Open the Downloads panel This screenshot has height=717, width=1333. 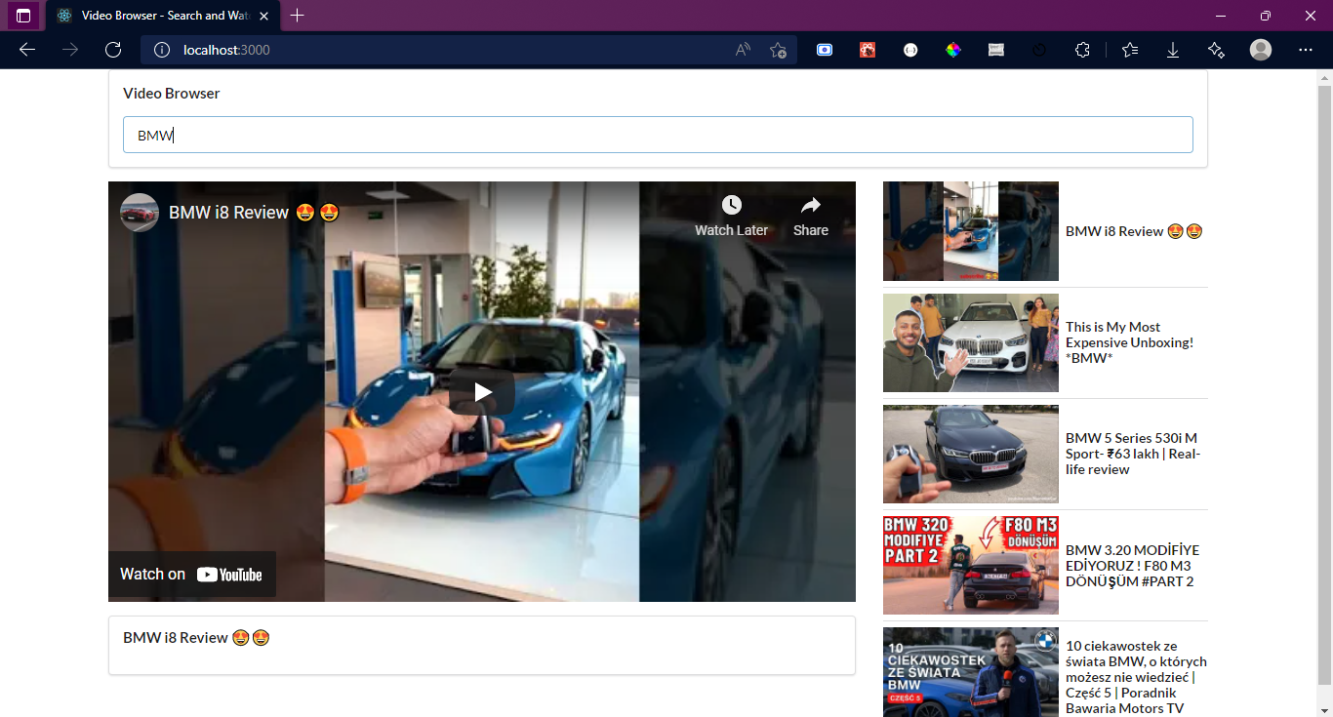[x=1172, y=49]
